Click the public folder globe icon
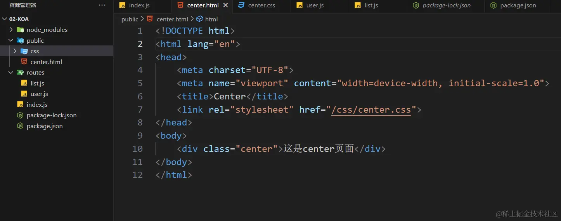 [x=20, y=40]
